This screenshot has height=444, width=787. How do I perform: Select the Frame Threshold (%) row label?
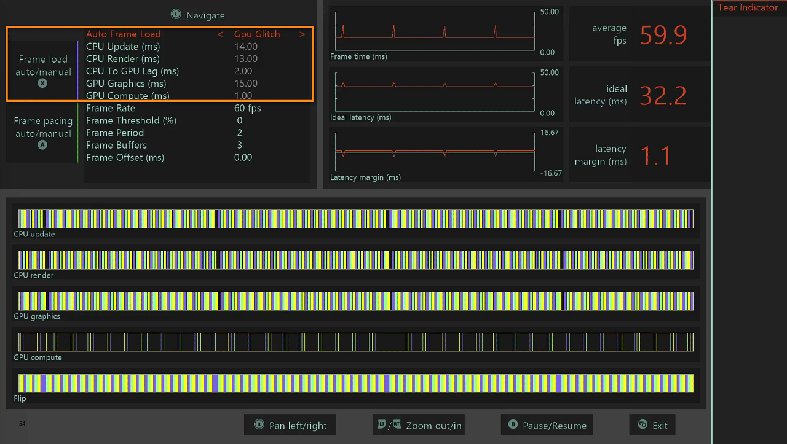pos(132,120)
